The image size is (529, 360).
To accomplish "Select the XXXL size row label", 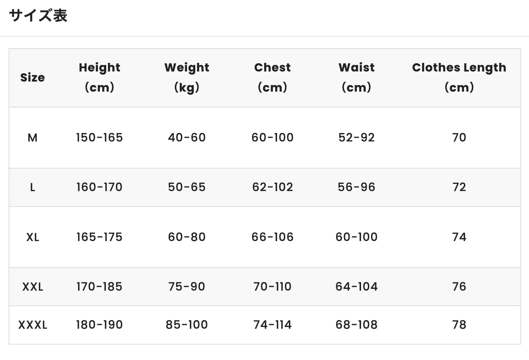I will click(33, 325).
